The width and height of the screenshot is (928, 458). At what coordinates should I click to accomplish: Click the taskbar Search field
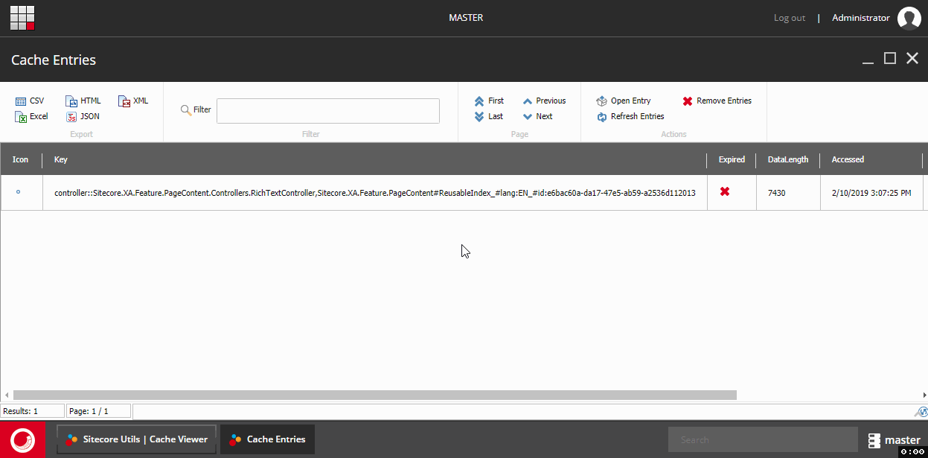(x=763, y=439)
